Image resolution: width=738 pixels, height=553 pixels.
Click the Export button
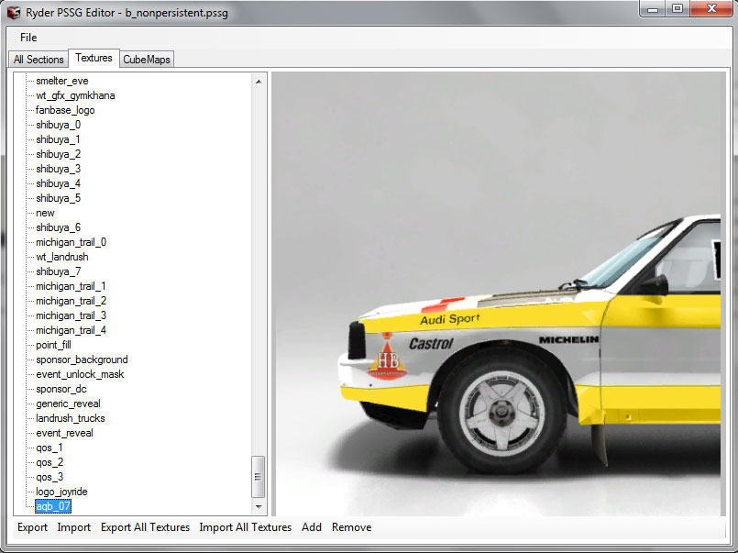tap(32, 527)
